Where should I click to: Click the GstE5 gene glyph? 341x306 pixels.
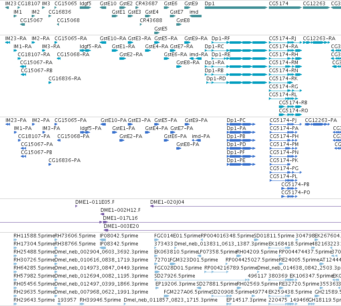pyautogui.click(x=157, y=33)
